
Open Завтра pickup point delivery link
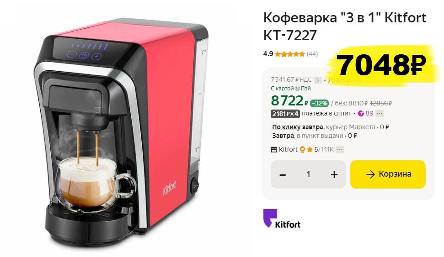pos(283,136)
